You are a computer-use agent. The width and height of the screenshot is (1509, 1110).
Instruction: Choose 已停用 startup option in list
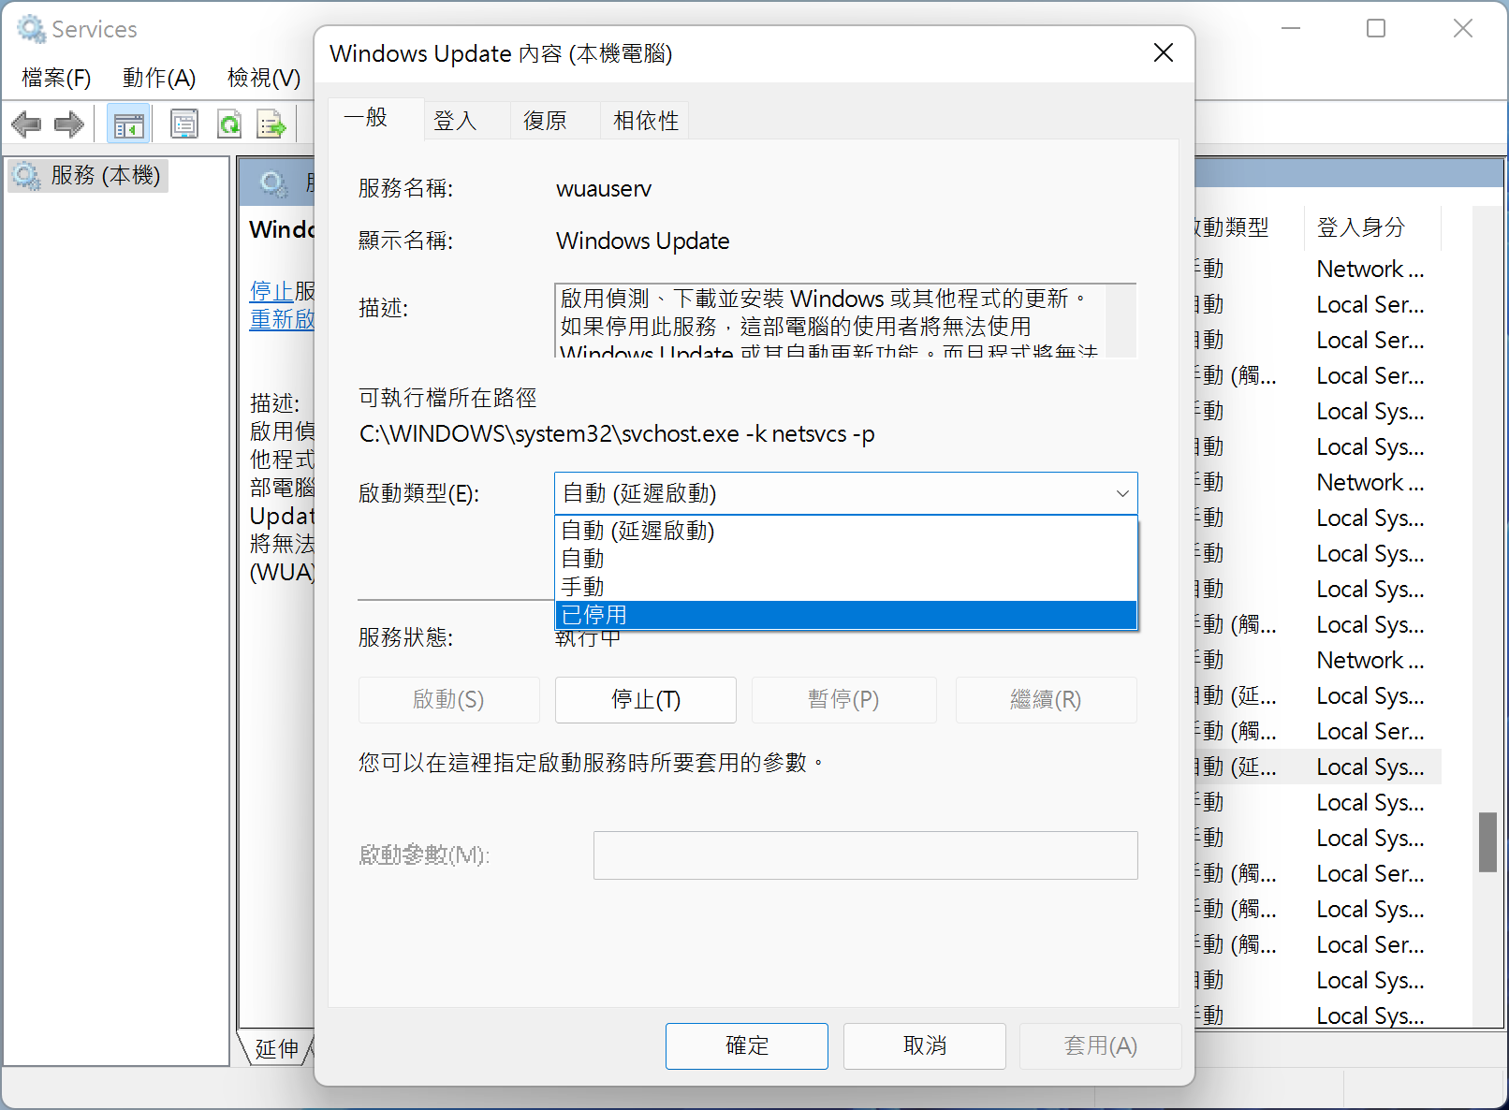[846, 615]
